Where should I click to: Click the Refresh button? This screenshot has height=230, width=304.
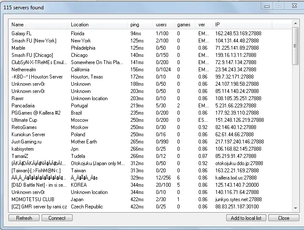[24, 218]
